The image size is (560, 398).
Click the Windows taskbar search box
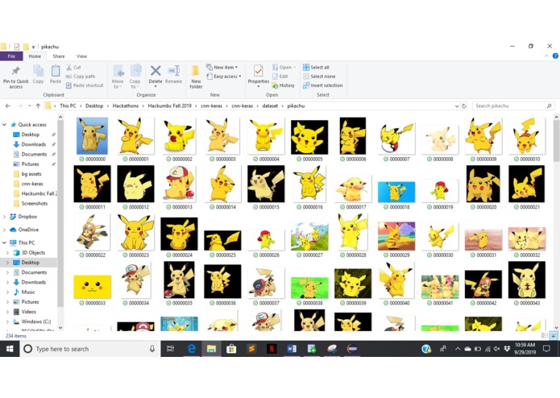[x=90, y=349]
